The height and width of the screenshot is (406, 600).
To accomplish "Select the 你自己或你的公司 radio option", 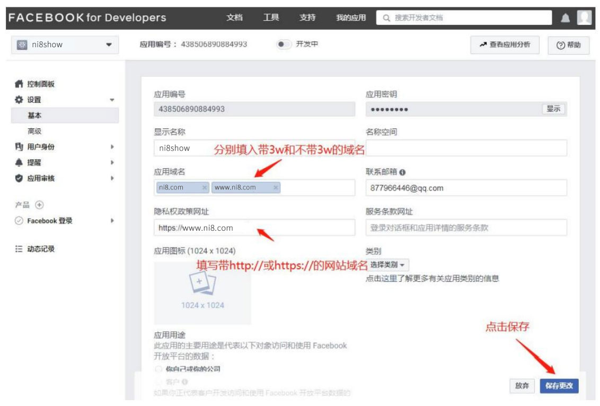I will tap(158, 369).
